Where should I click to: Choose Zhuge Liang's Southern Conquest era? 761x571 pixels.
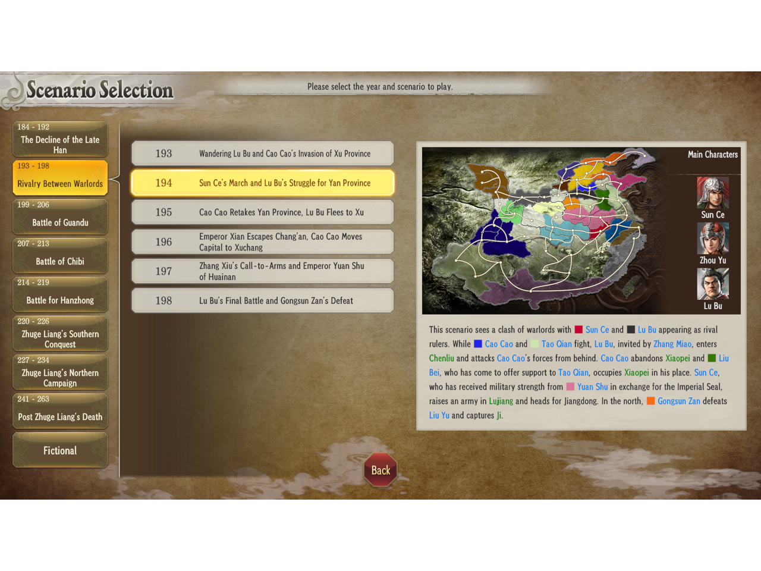click(x=60, y=333)
